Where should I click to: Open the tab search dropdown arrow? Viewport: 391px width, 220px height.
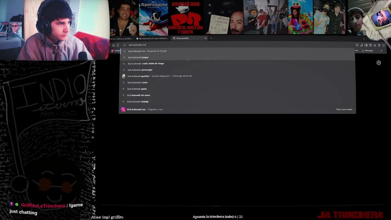tap(364, 39)
